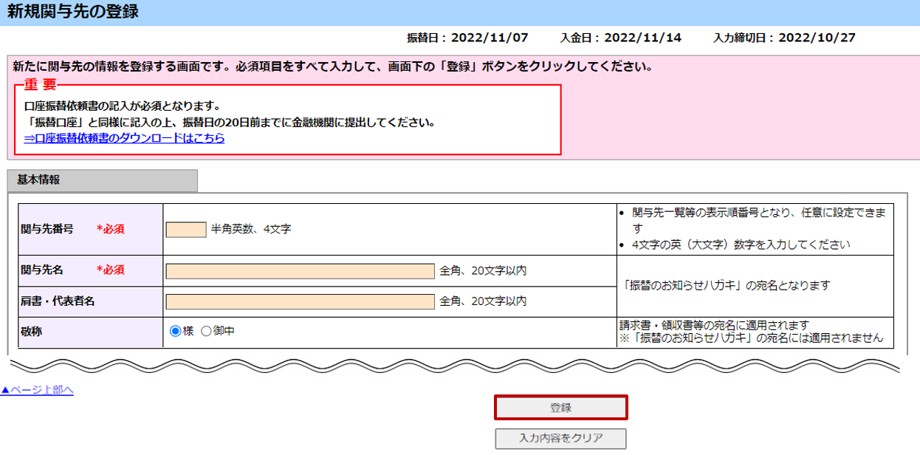The height and width of the screenshot is (455, 920).
Task: Choose the 御中 radio option
Action: [206, 332]
